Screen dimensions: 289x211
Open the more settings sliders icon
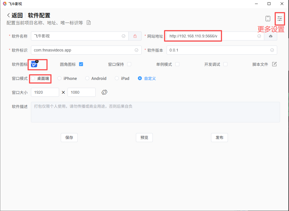tap(280, 19)
